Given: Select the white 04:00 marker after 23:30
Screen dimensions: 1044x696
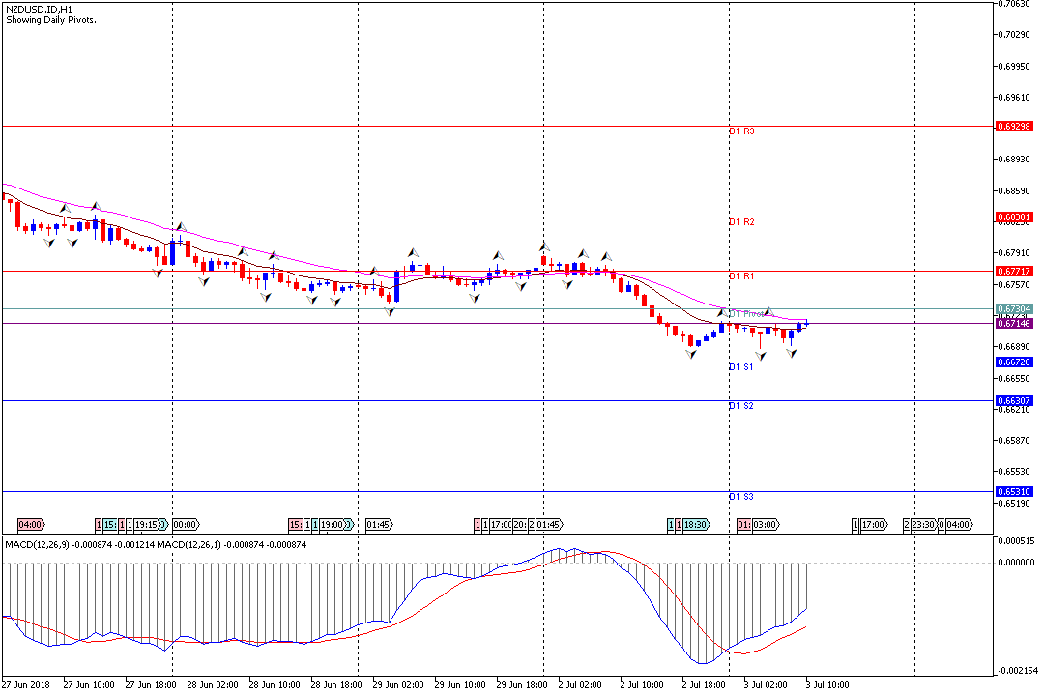Looking at the screenshot, I should 960,525.
